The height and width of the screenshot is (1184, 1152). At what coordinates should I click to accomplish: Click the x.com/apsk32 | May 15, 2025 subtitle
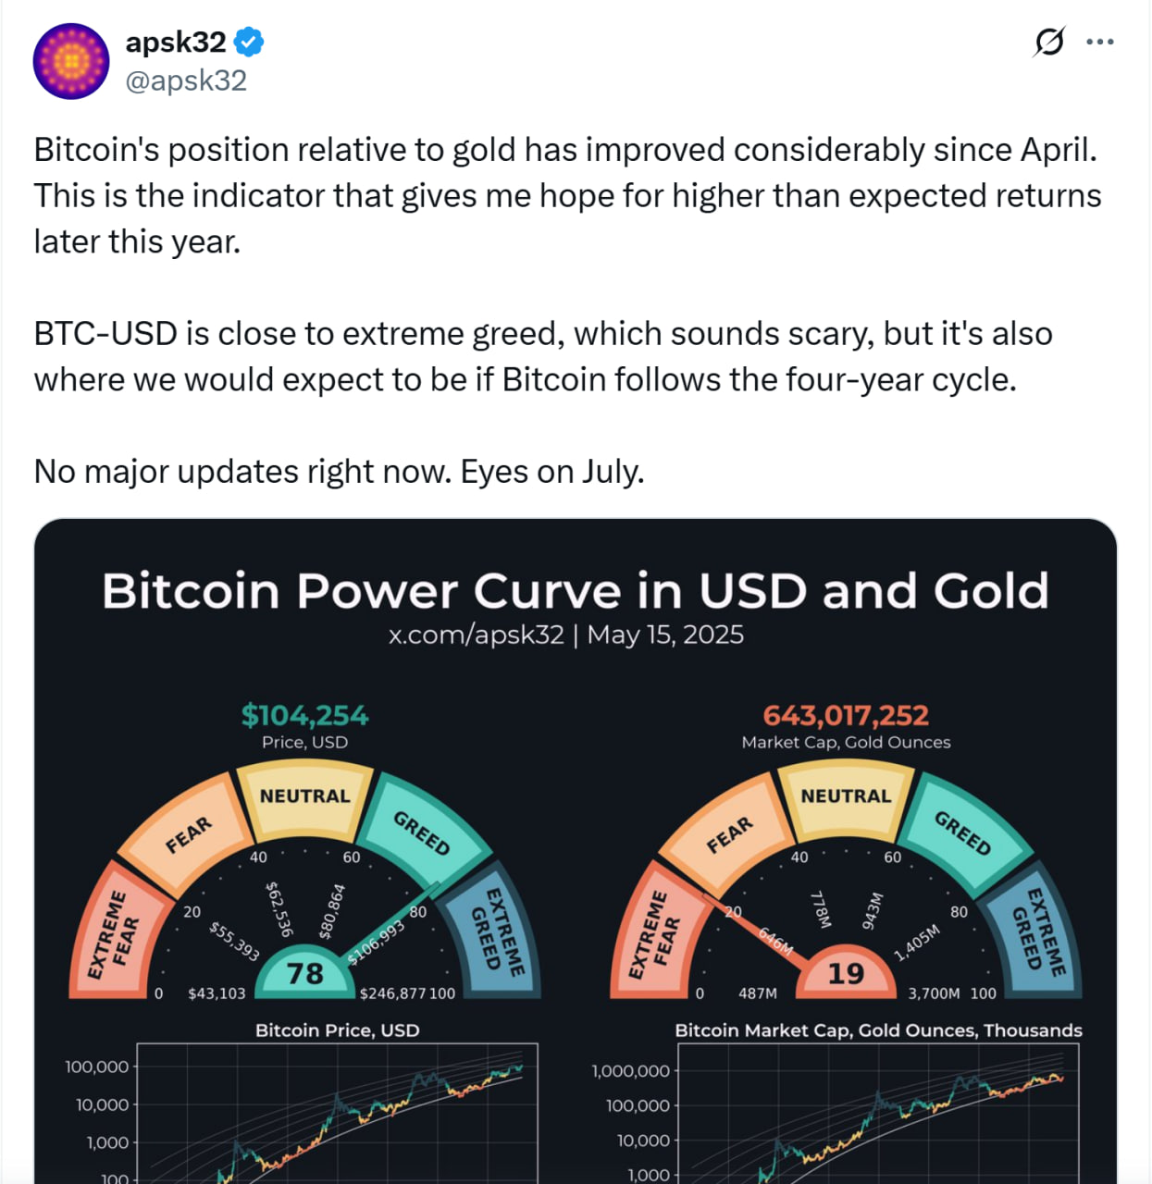pos(565,635)
